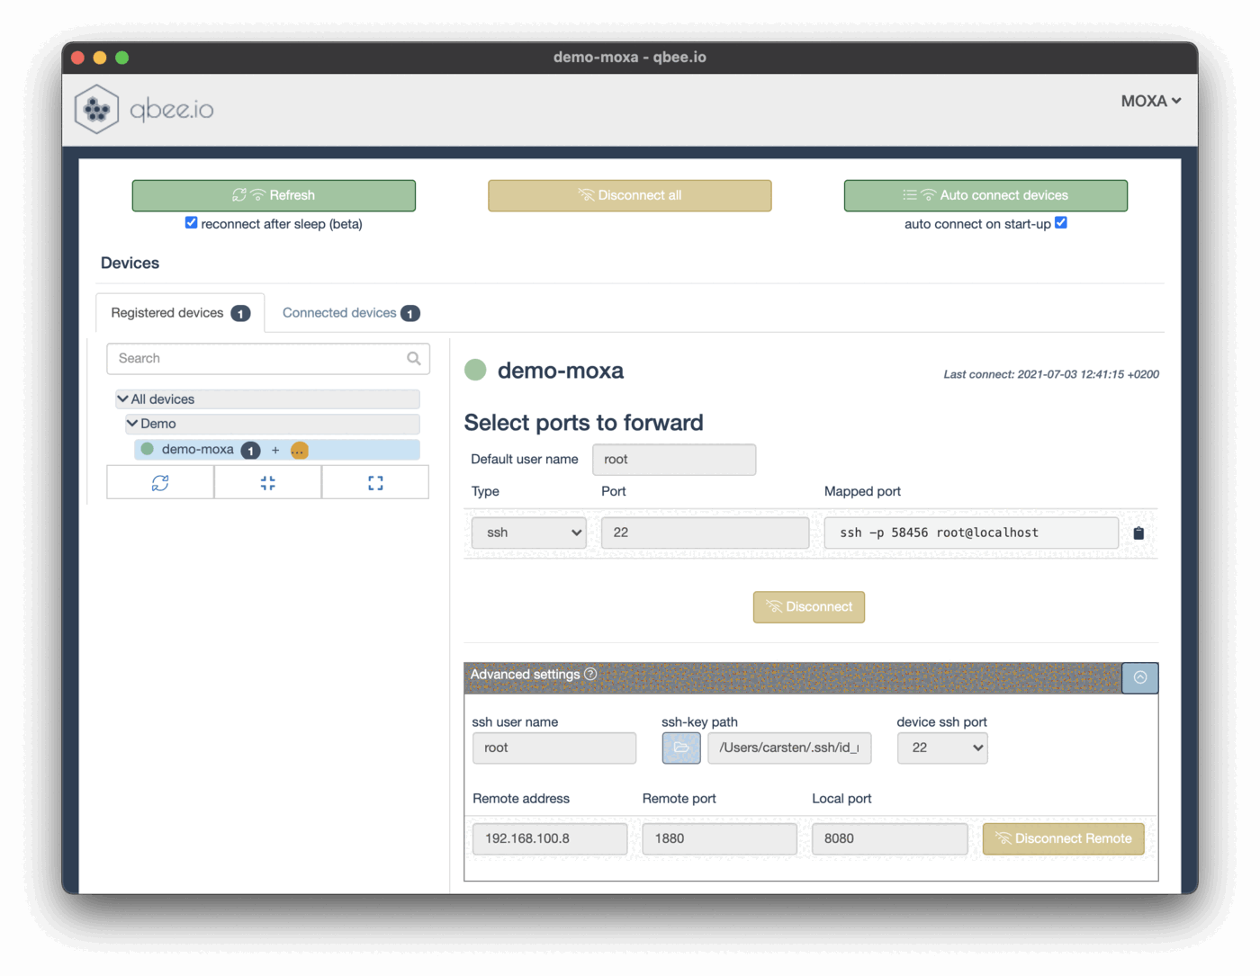The width and height of the screenshot is (1260, 976).
Task: Open ssh-key folder browse icon
Action: click(x=681, y=748)
